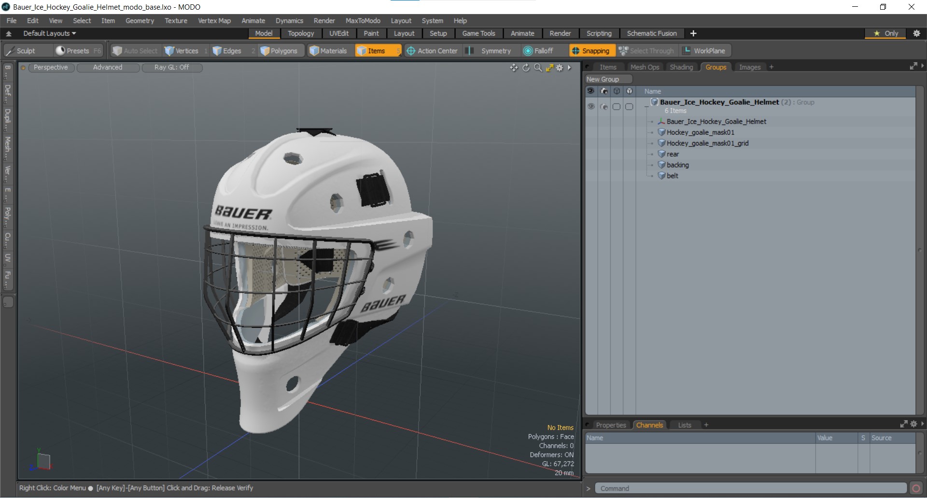The image size is (927, 498).
Task: Switch to the Properties tab
Action: (611, 425)
